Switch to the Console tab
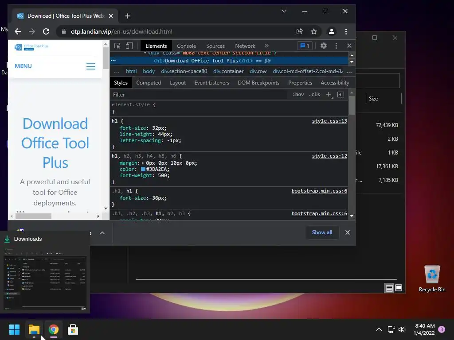This screenshot has height=340, width=454. point(187,46)
